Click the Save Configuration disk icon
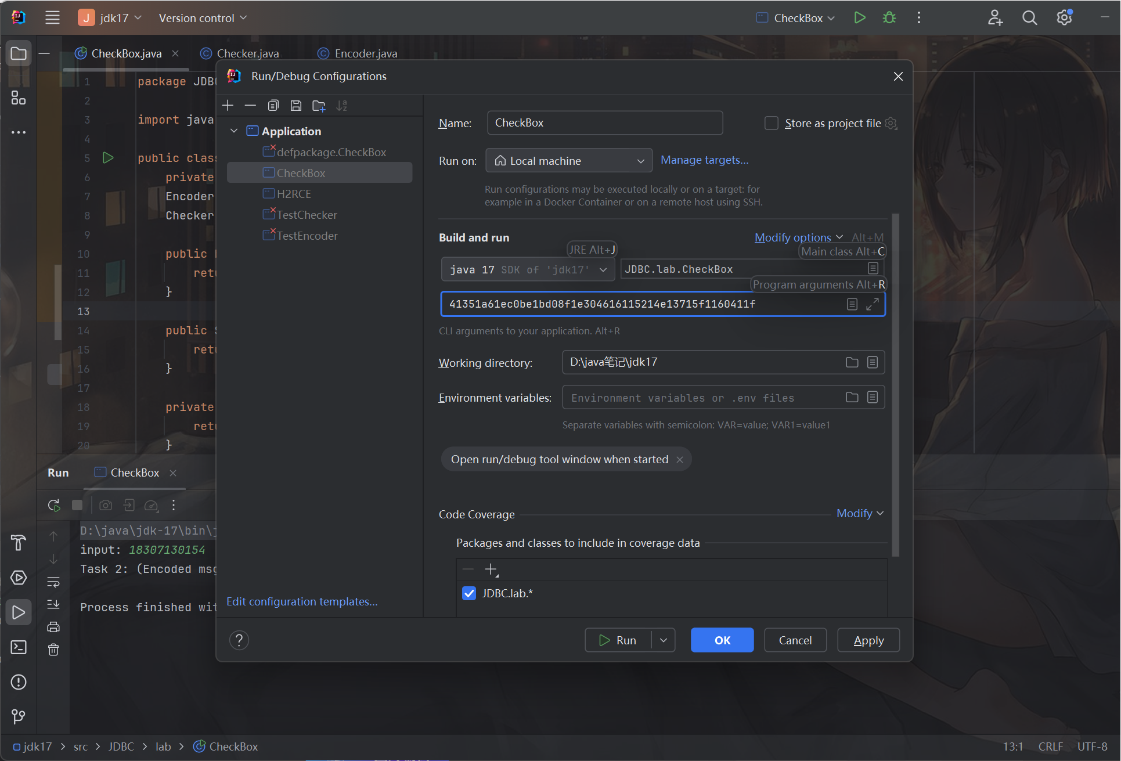Viewport: 1121px width, 761px height. click(296, 106)
